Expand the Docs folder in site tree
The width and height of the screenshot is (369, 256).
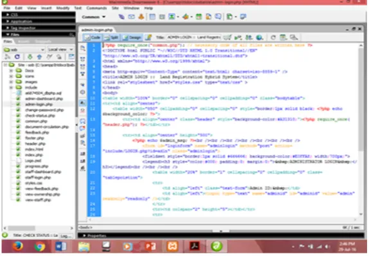pyautogui.click(x=11, y=71)
